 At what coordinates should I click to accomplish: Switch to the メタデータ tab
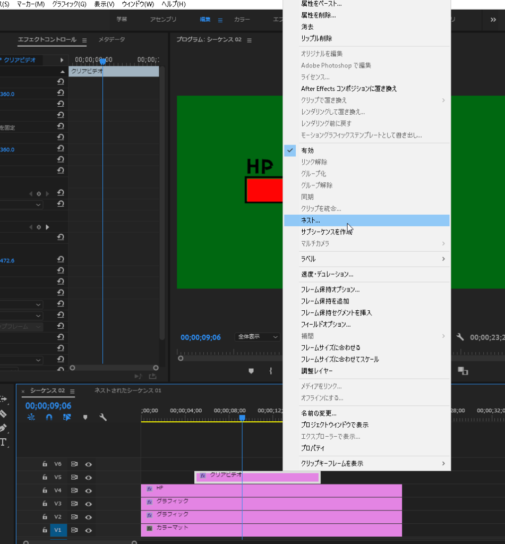click(112, 40)
